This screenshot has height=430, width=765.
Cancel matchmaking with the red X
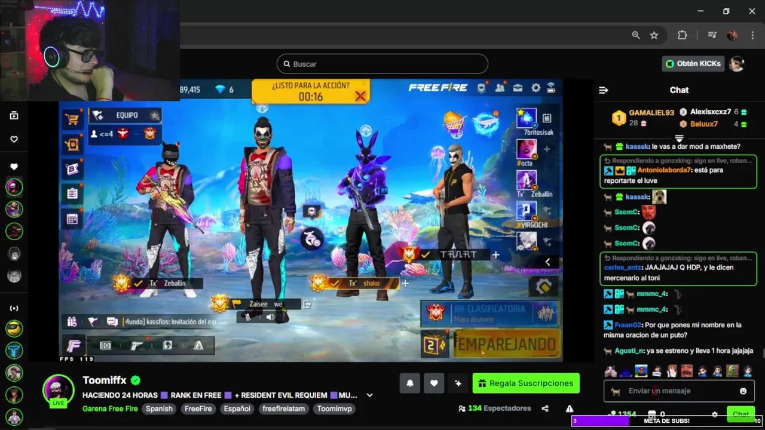point(360,96)
